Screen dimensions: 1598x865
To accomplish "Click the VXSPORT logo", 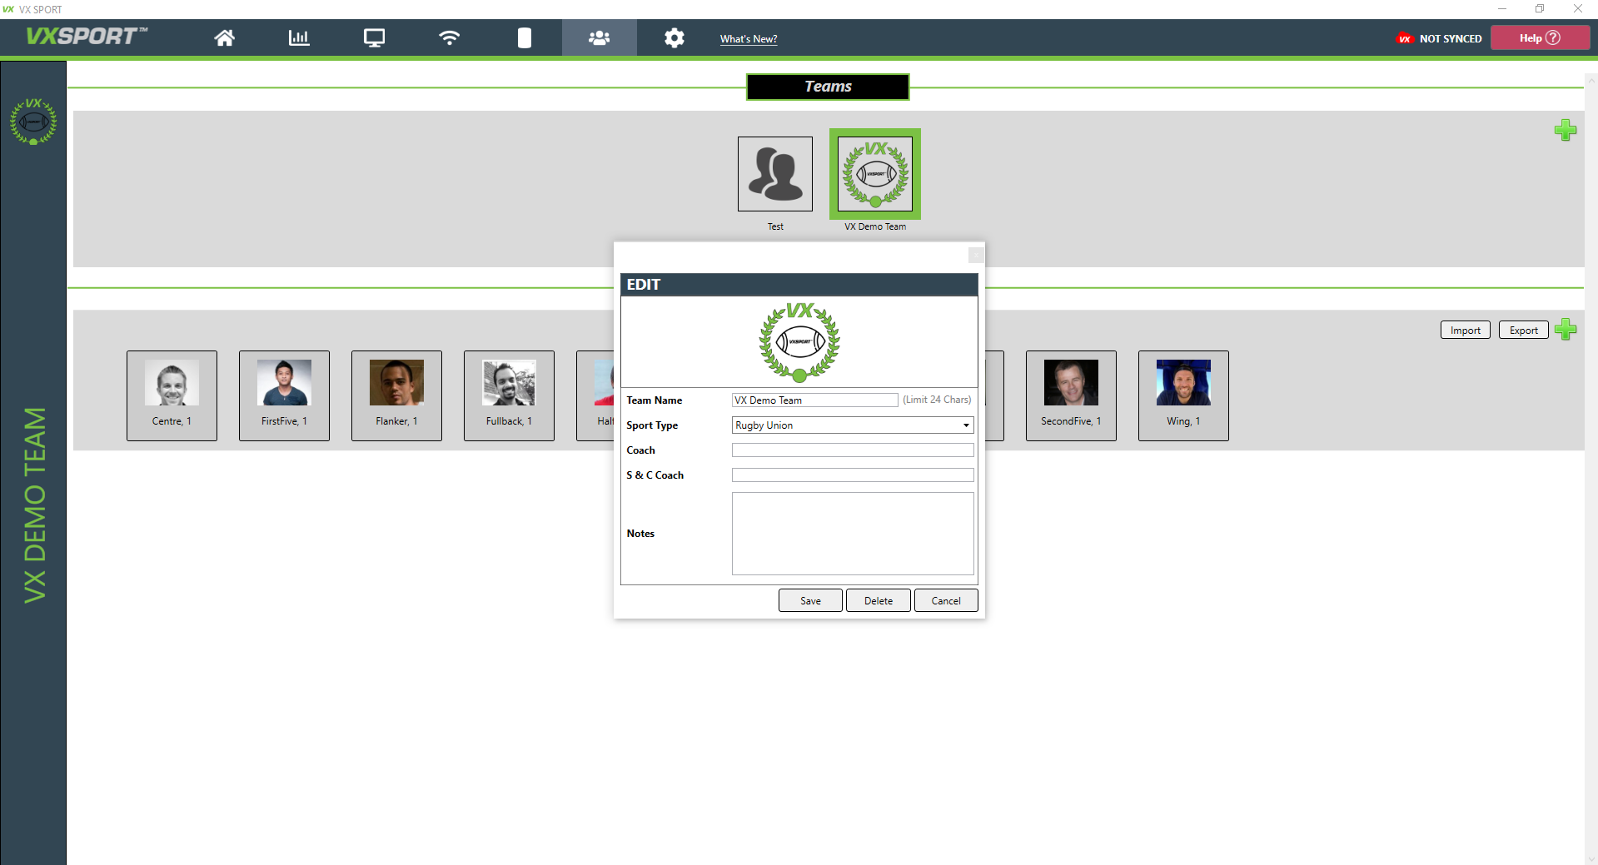I will [x=86, y=37].
